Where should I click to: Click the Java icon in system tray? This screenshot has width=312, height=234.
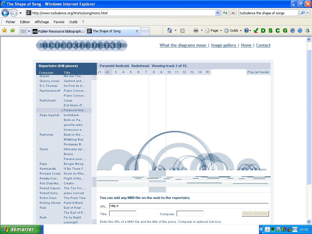(x=268, y=229)
